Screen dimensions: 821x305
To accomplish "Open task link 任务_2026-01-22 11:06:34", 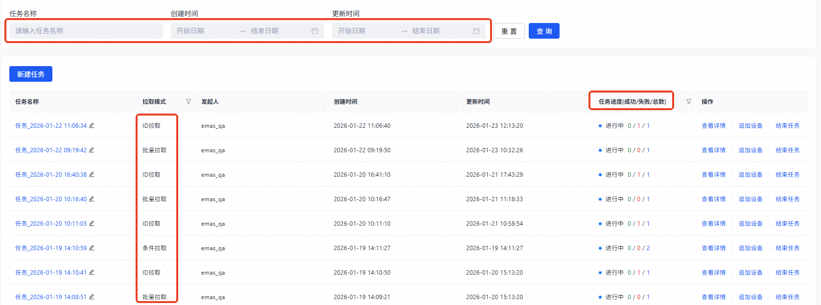I will [x=51, y=126].
